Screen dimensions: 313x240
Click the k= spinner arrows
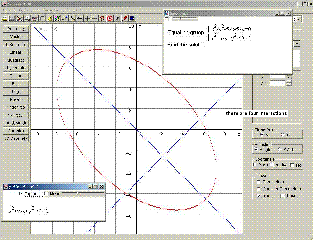click(x=289, y=77)
